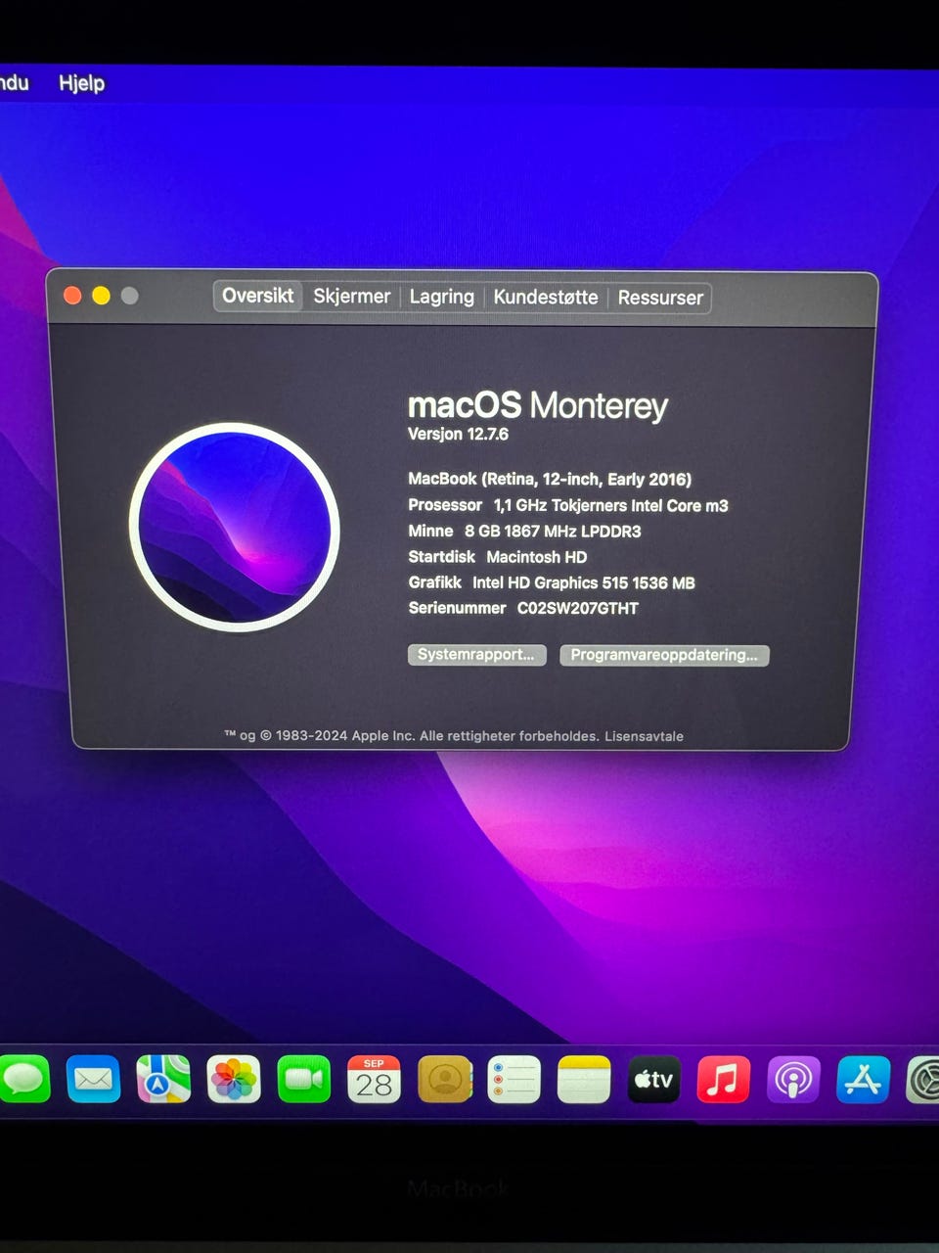Open the Lisensavtale link
The height and width of the screenshot is (1253, 939).
point(644,736)
